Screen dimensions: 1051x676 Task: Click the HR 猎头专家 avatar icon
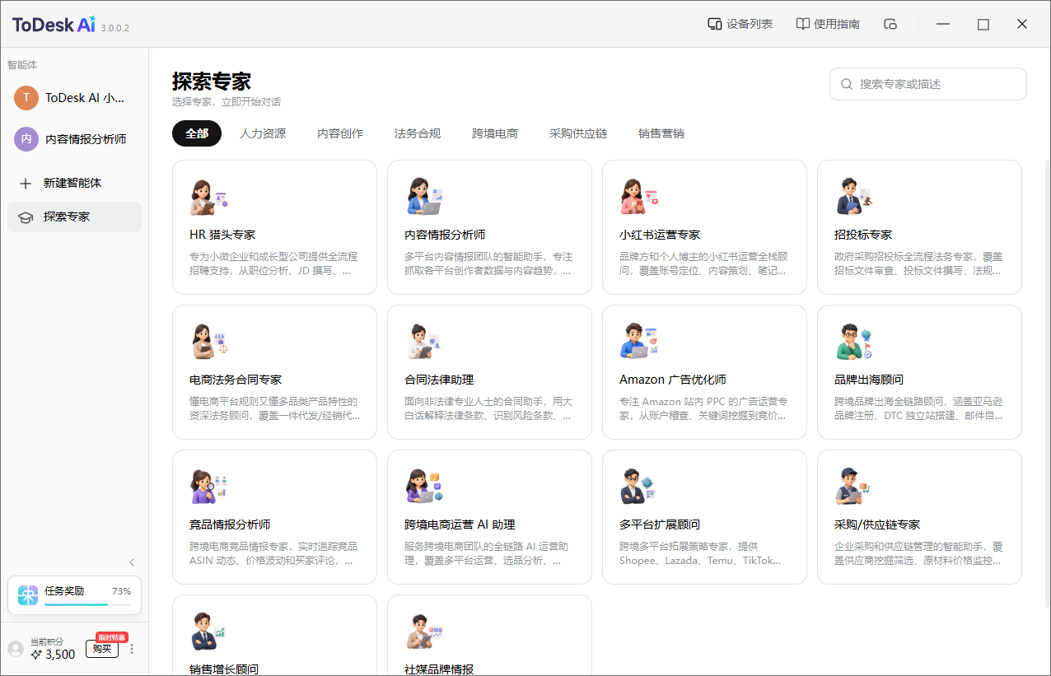208,198
